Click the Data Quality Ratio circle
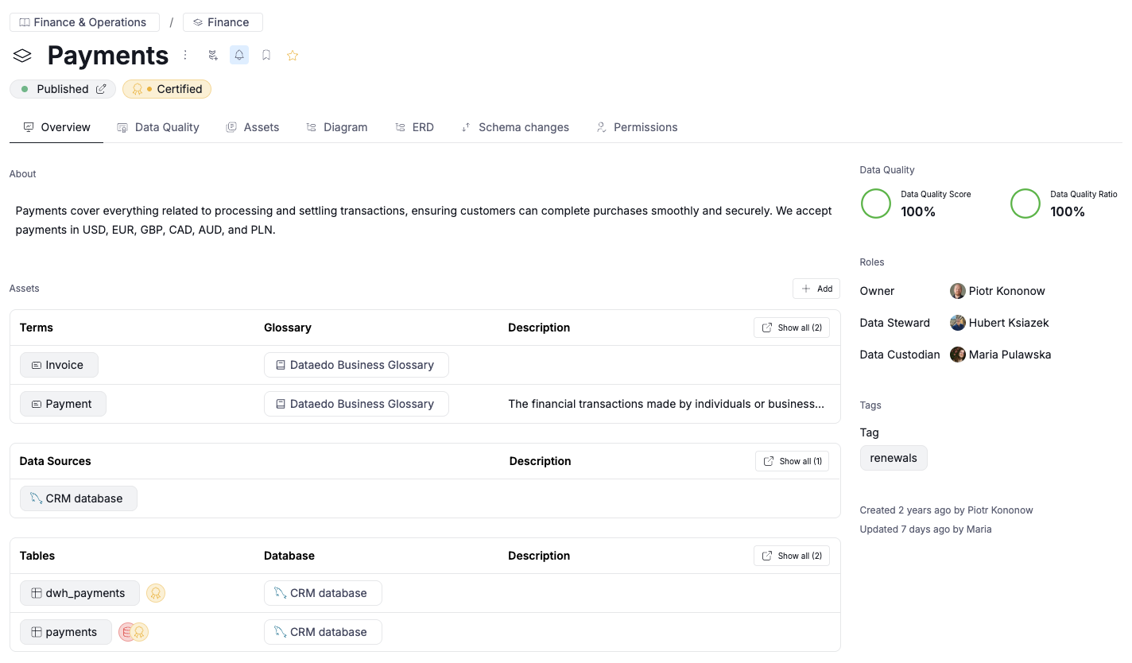Screen dimensions: 1132x663 click(1025, 204)
